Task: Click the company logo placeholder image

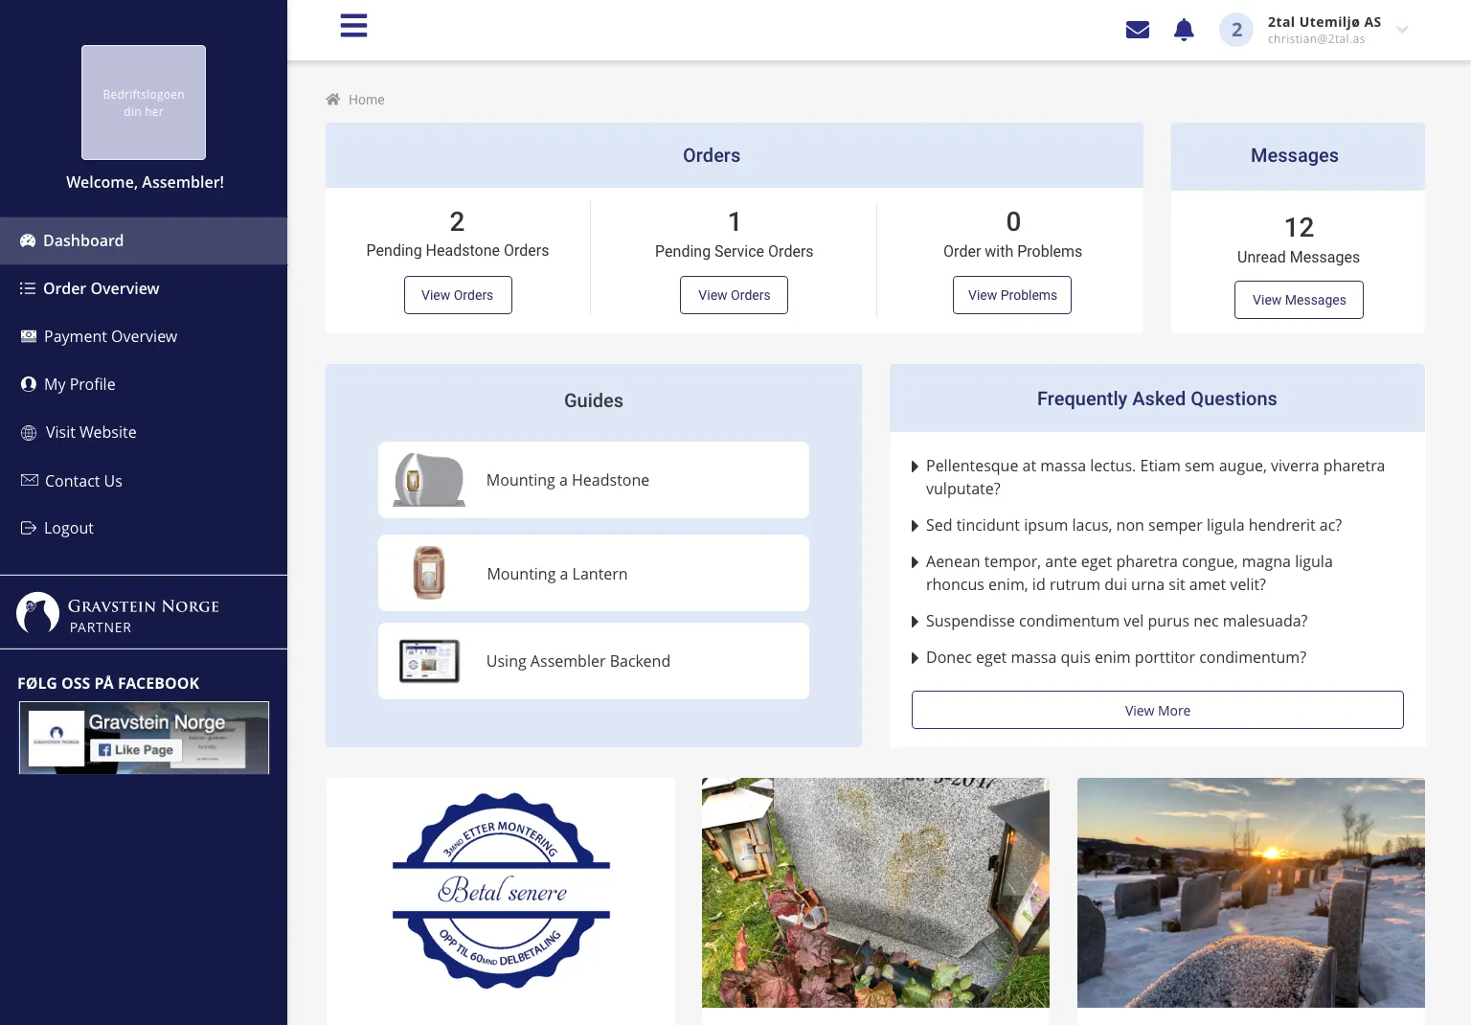Action: point(144,102)
